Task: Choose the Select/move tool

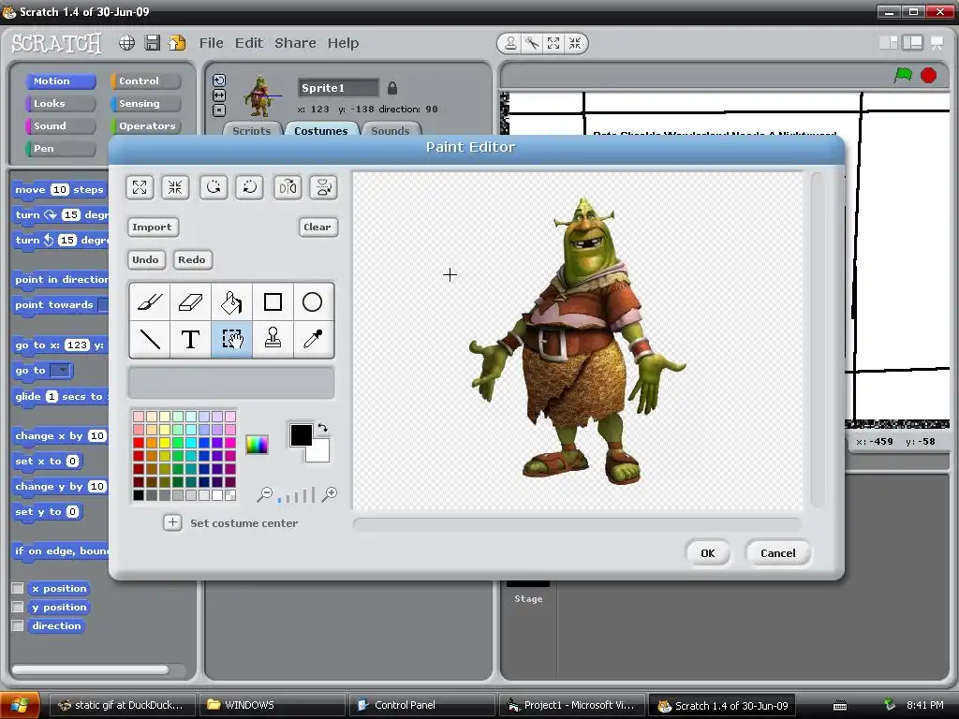Action: (x=231, y=339)
